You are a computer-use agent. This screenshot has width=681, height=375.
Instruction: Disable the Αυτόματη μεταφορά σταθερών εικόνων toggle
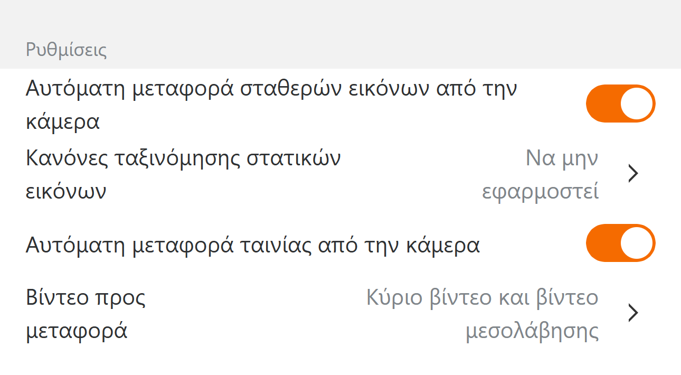[x=620, y=104]
